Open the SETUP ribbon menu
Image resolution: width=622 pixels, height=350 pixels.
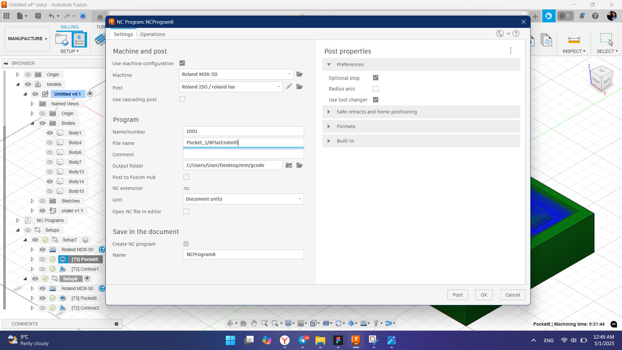pos(69,51)
